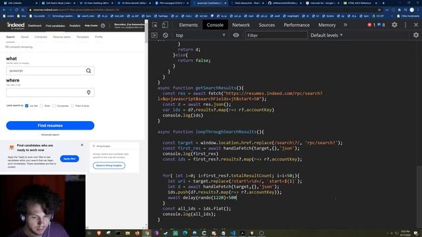Viewport: 422px width, 237px height.
Task: Click the browser back arrow
Action: 5,10
